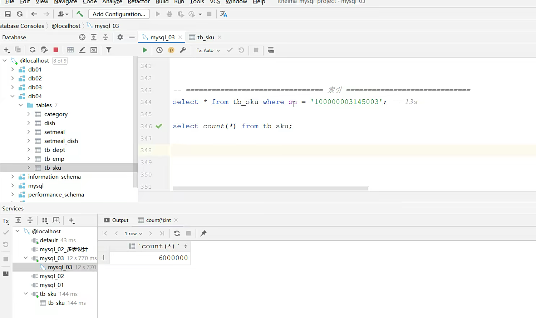536x318 pixels.
Task: Click the Services Tx transaction icon
Action: (x=6, y=221)
